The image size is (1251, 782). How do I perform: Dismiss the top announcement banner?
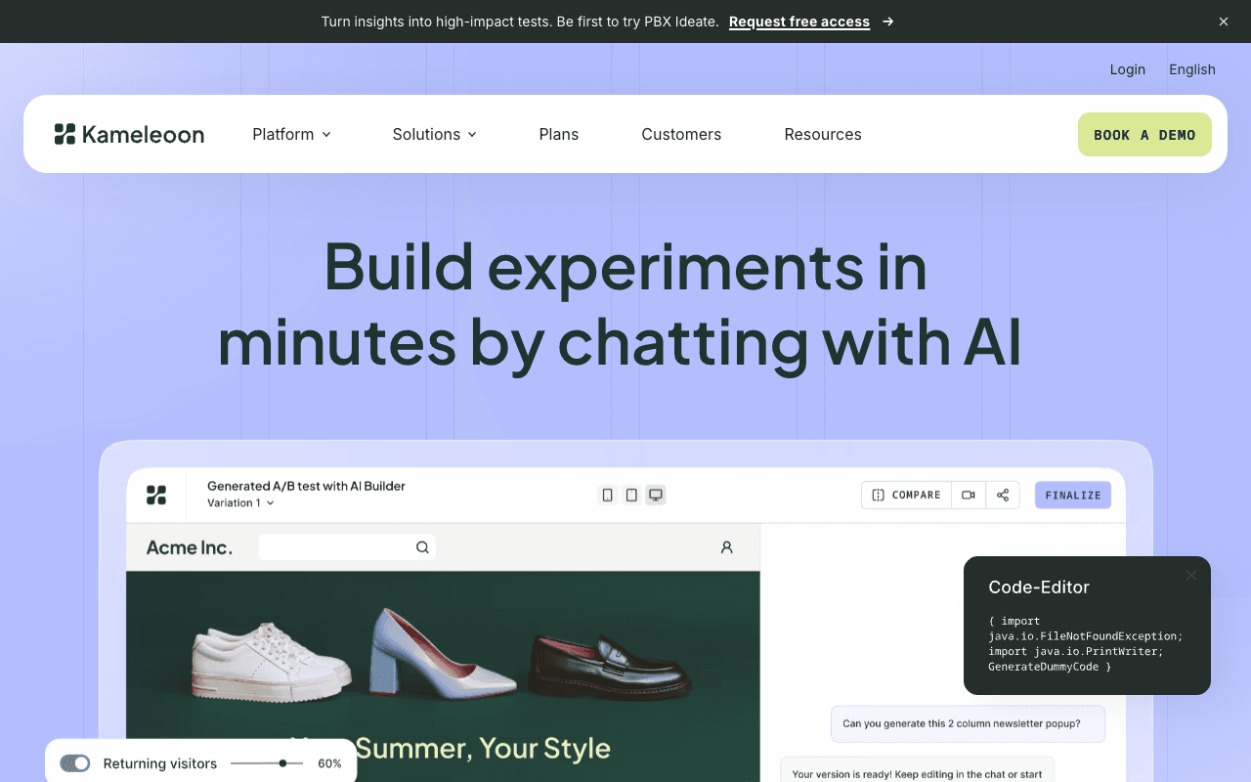[1223, 22]
